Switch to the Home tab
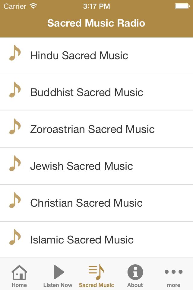Viewport: 193px width, 290px height. (x=19, y=276)
